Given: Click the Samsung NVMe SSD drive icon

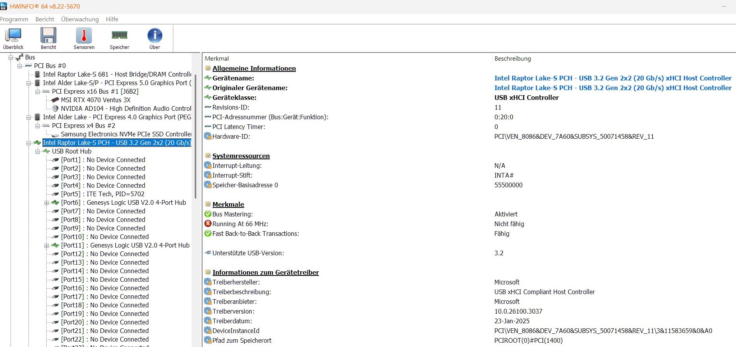Looking at the screenshot, I should tap(55, 134).
